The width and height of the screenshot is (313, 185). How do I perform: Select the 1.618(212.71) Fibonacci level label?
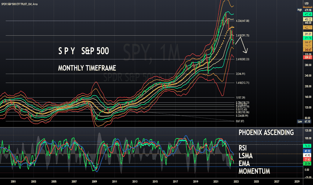coord(242,83)
